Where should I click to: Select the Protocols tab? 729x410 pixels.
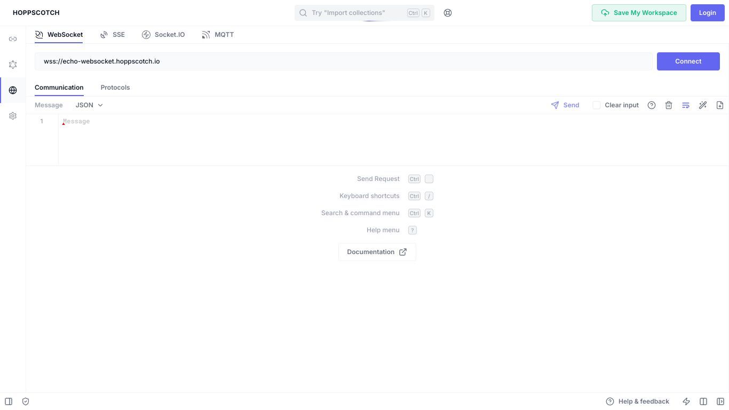[x=115, y=88]
